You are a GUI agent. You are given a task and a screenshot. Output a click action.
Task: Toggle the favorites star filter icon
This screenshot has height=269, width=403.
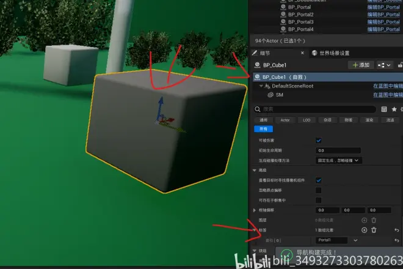click(394, 109)
